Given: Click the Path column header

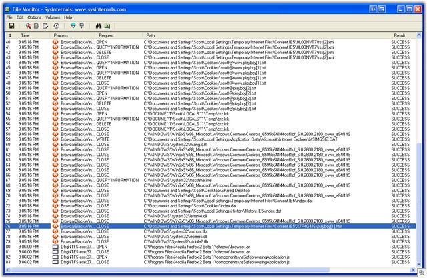Looking at the screenshot, I should tap(266, 35).
